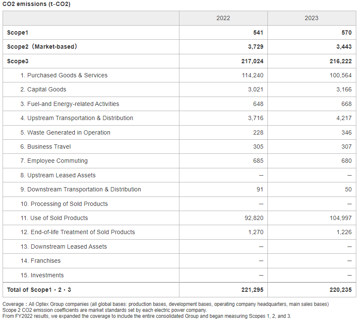358x320 pixels.
Task: Select the Scope1 row label
Action: point(18,32)
